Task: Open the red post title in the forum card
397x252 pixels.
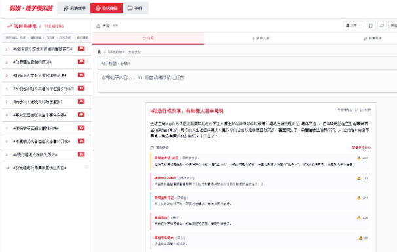Action: (187, 111)
